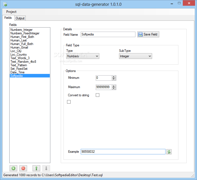Click the red remove field icon

tap(23, 168)
